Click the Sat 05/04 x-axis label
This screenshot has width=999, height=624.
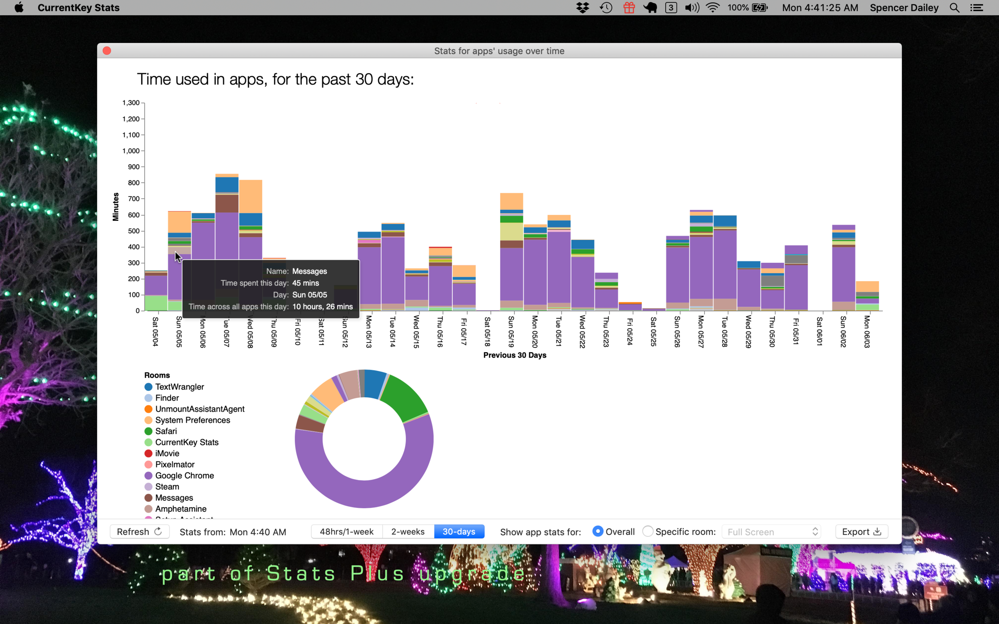(155, 331)
